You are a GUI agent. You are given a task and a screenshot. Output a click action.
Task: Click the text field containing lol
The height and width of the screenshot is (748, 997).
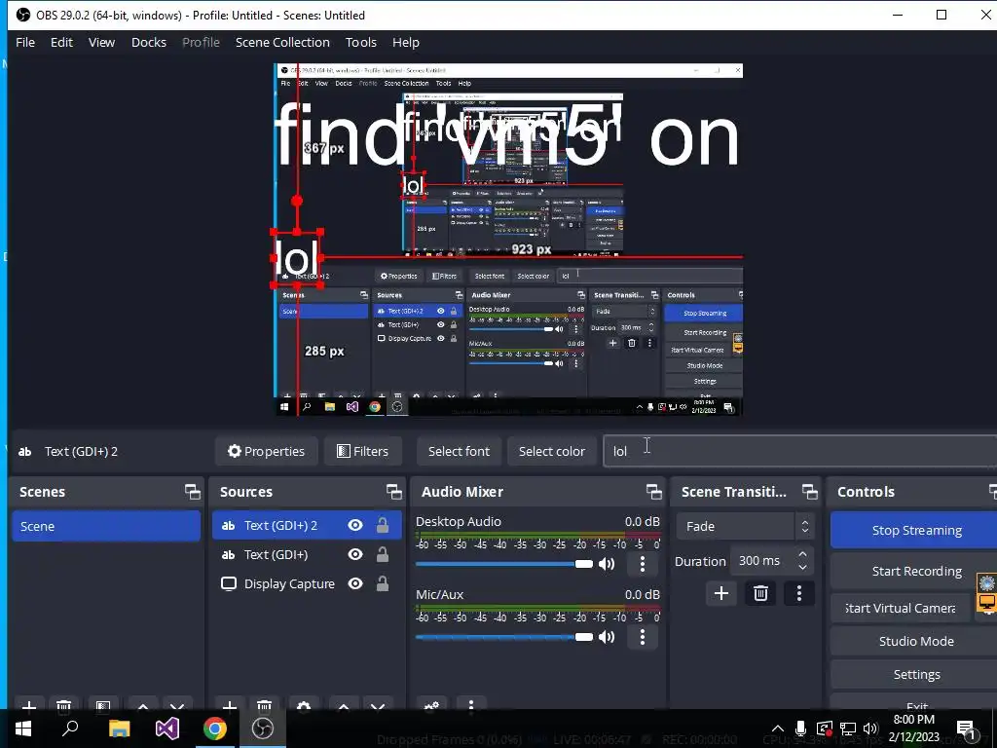800,451
